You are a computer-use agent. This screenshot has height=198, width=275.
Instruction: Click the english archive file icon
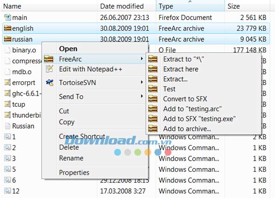[x=7, y=28]
